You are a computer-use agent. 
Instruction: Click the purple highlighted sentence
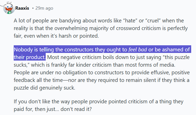click(x=76, y=49)
